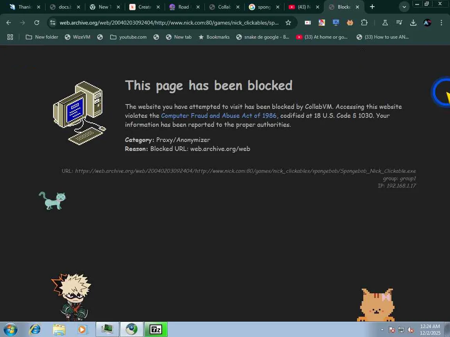Screen dimensions: 450x337
Task: Open the Chrome three-dot menu
Action: click(441, 23)
